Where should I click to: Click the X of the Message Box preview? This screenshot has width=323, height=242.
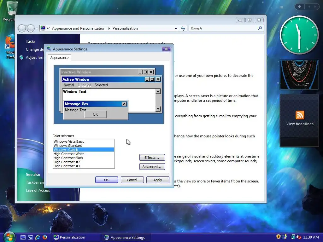pyautogui.click(x=124, y=104)
